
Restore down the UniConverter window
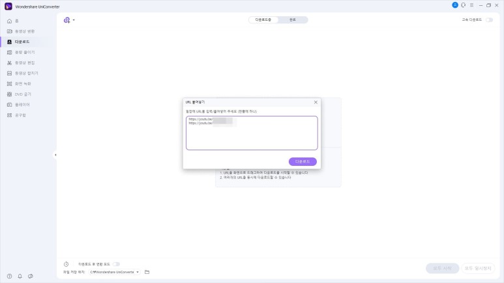pyautogui.click(x=488, y=5)
